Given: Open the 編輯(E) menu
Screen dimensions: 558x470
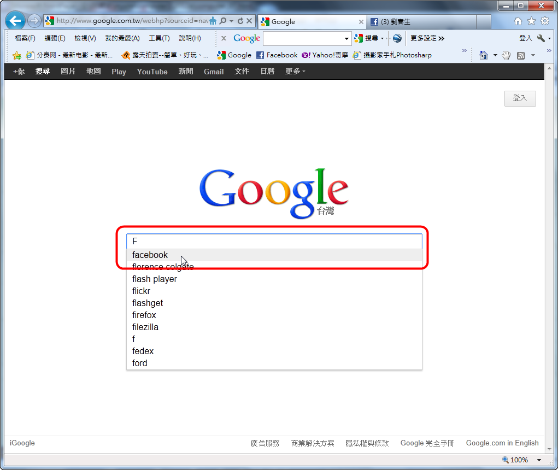Looking at the screenshot, I should click(55, 38).
